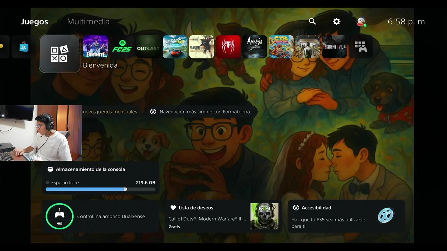Viewport: 447px width, 251px height.
Task: Launch Fortnite from the game row
Action: point(95,47)
